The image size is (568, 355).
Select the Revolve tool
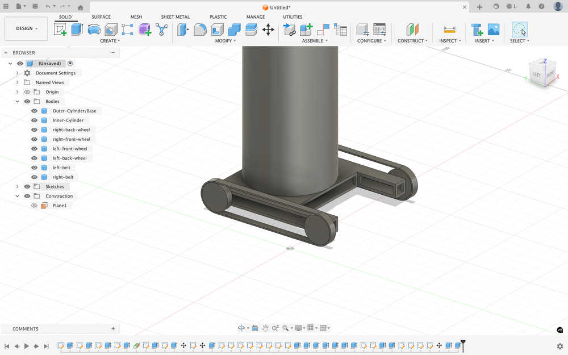click(x=94, y=30)
